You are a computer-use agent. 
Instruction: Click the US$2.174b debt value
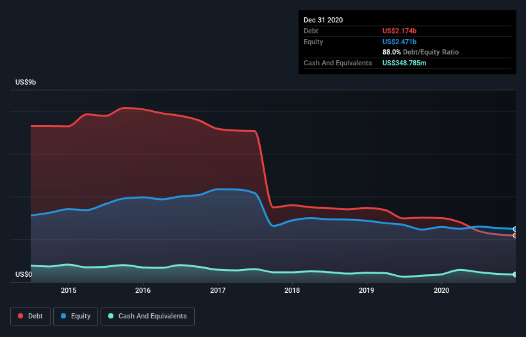399,31
